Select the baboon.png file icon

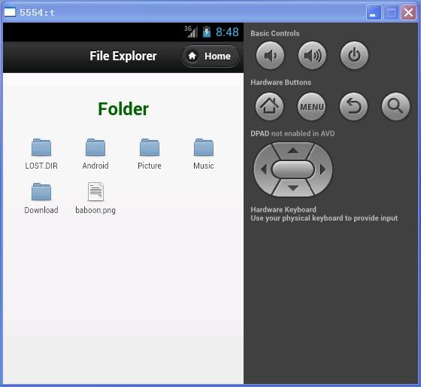pos(95,192)
